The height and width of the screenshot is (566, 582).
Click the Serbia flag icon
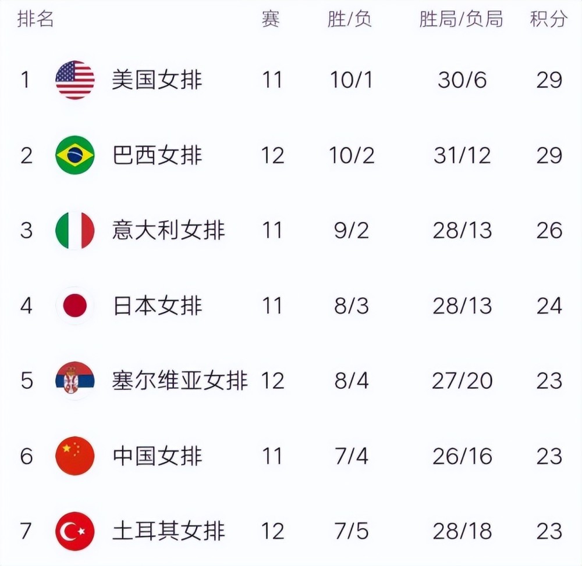point(75,381)
